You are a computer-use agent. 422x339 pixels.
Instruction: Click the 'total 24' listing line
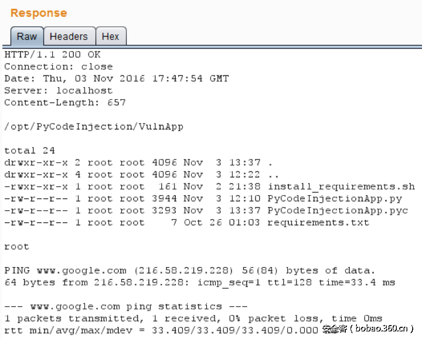29,151
